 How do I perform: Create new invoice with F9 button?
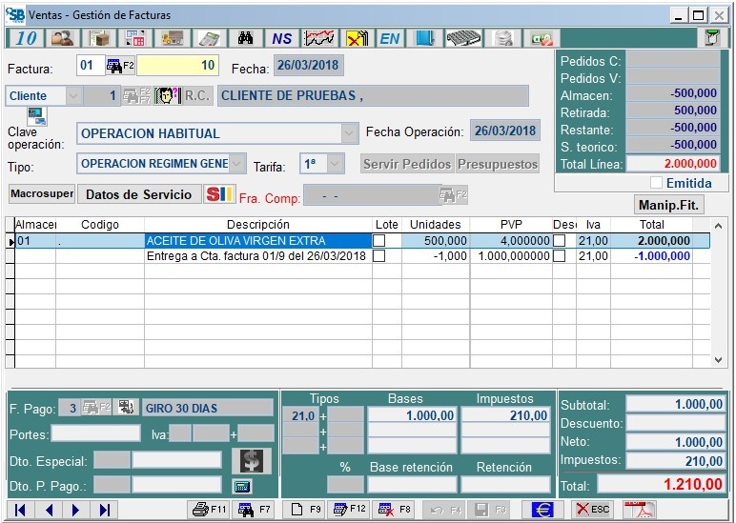point(305,510)
